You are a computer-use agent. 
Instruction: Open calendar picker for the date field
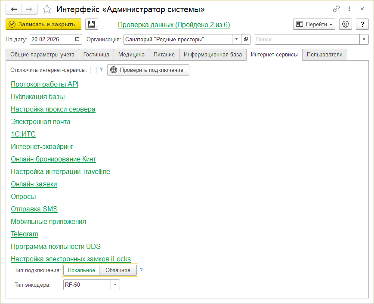tap(77, 40)
